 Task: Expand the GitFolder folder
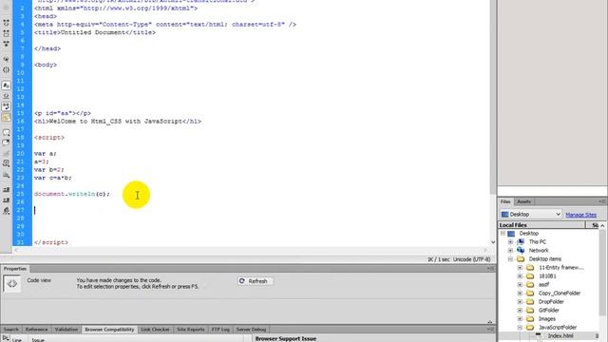(520, 311)
